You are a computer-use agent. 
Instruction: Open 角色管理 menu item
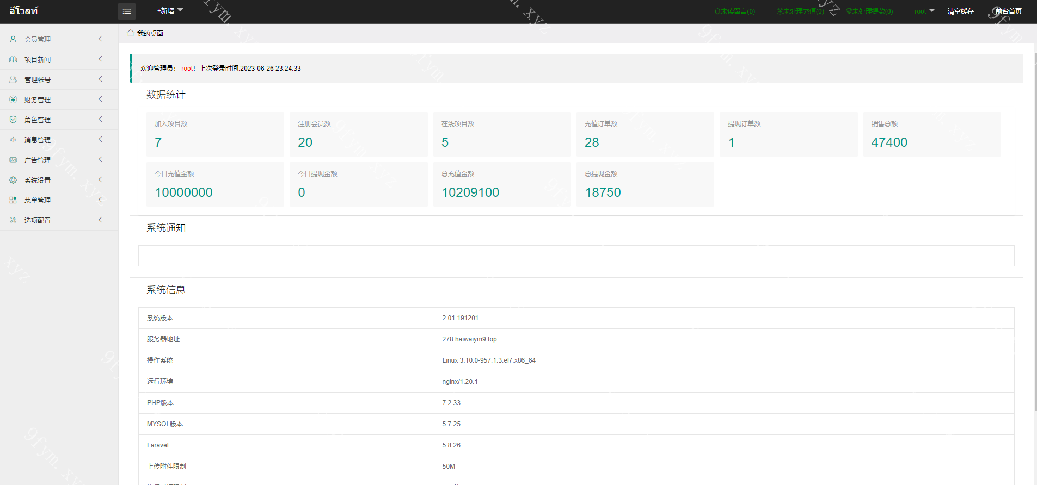59,120
